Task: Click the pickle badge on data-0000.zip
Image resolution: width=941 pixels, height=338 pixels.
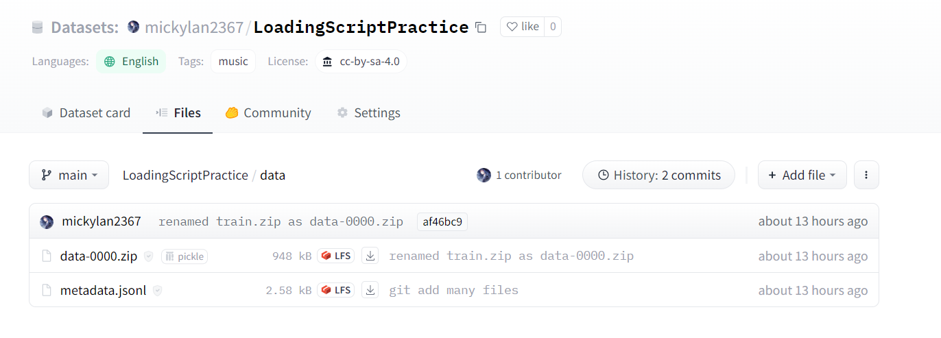Action: click(x=184, y=256)
